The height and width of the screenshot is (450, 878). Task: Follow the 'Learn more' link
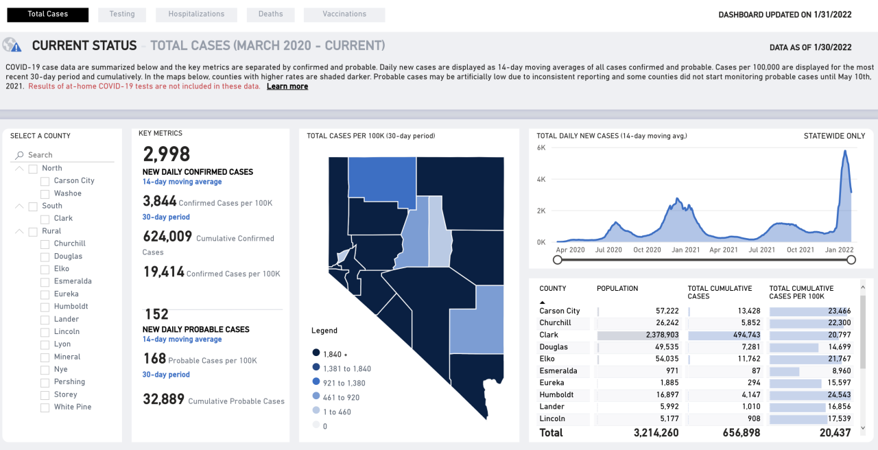[x=287, y=86]
